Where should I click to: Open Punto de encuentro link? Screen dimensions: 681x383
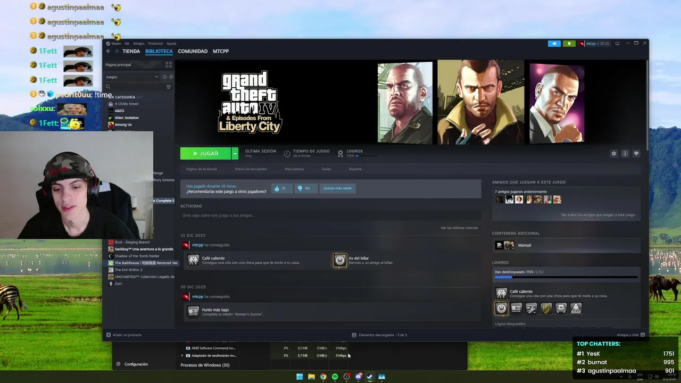click(x=251, y=169)
